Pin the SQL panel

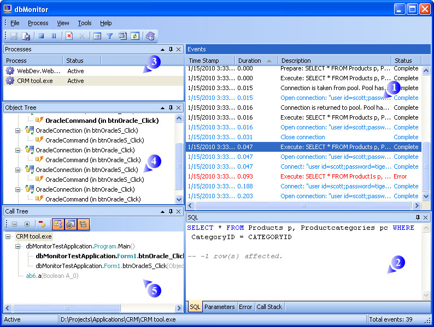click(418, 217)
